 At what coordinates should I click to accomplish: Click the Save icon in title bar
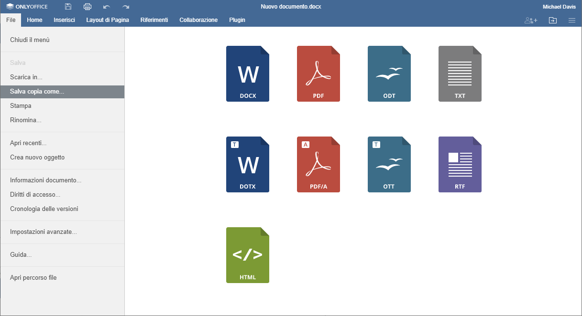[x=68, y=7]
